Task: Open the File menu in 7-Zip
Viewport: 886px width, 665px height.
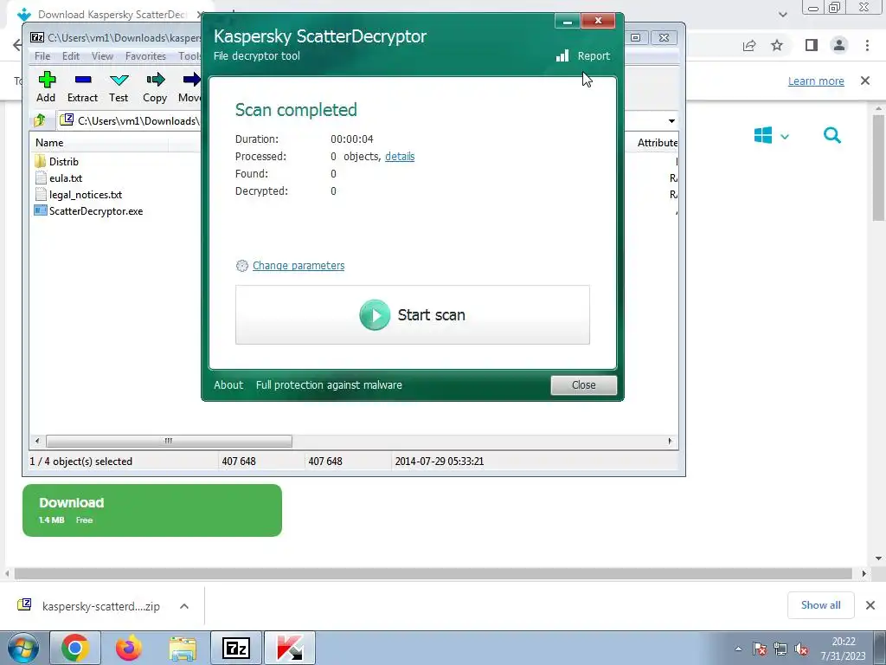Action: point(42,56)
